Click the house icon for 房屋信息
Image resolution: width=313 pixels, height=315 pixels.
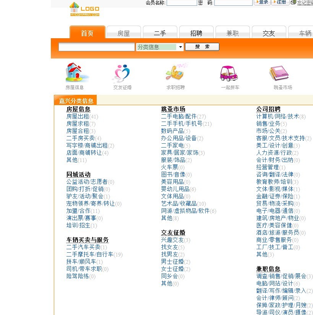coord(77,72)
